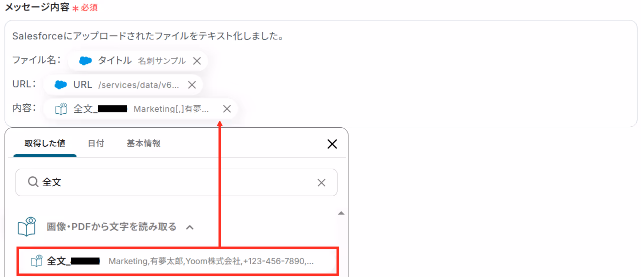Select the 取得した値 tab
Image resolution: width=641 pixels, height=277 pixels.
[x=45, y=143]
